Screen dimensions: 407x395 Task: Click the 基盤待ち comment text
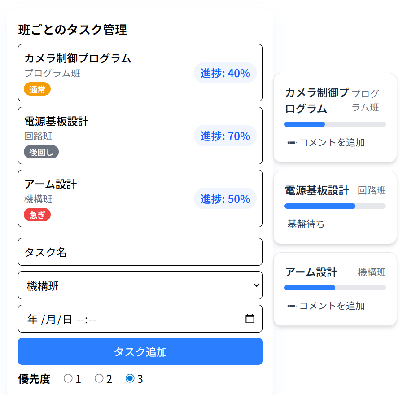click(306, 224)
